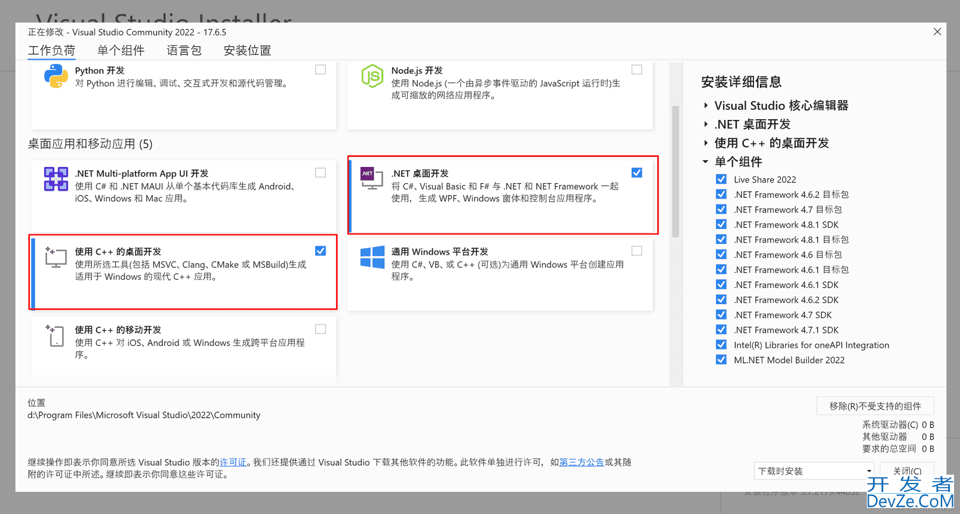Uncheck the .NET 桌面开发 workload checkbox
The height and width of the screenshot is (514, 960).
(x=637, y=173)
